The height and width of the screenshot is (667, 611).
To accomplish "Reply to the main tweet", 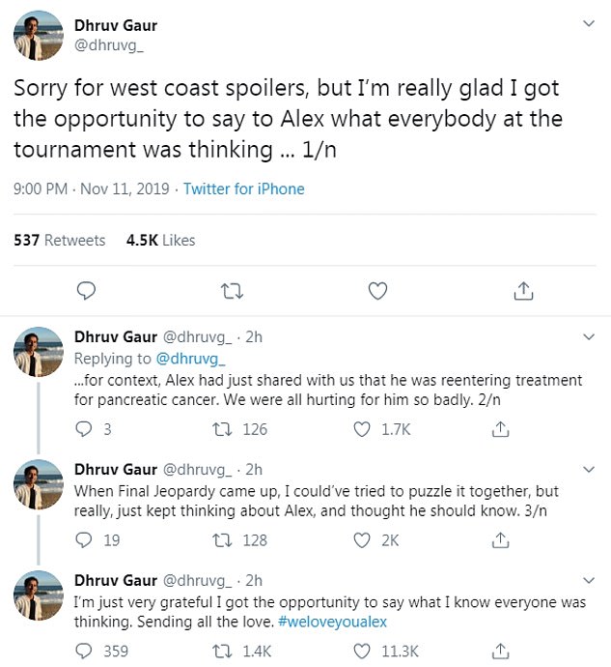I will pyautogui.click(x=86, y=290).
